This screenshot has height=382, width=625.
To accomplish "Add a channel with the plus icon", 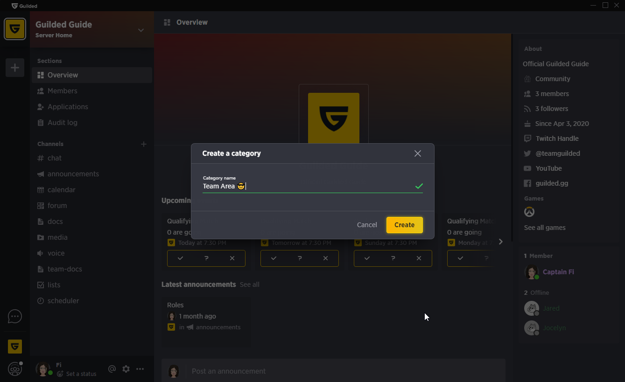I will click(144, 144).
